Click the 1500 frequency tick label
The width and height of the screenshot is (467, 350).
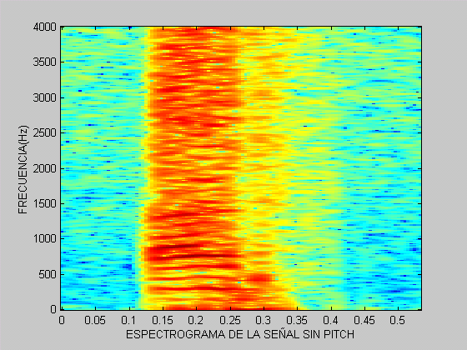(x=45, y=204)
